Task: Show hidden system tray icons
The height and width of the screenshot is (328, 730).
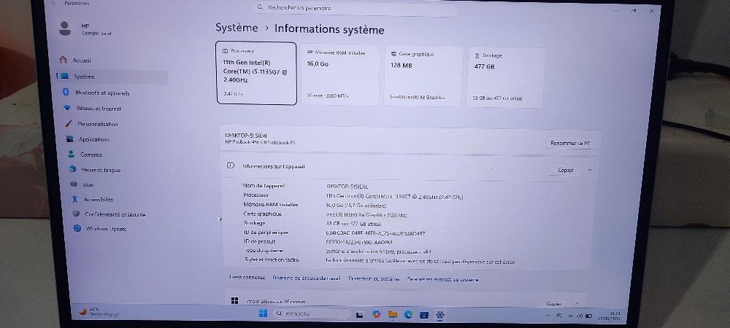Action: click(x=547, y=316)
